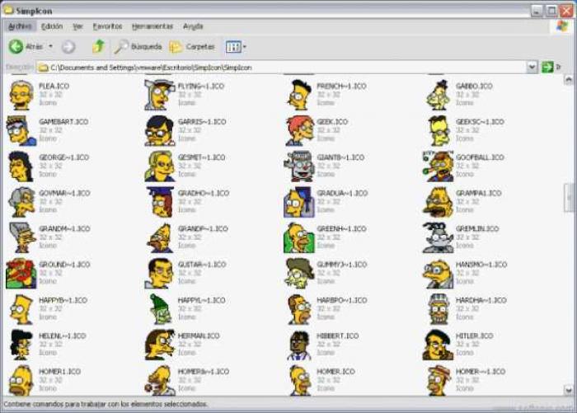Open the Favoritos menu
Viewport: 577px width, 413px height.
point(107,26)
